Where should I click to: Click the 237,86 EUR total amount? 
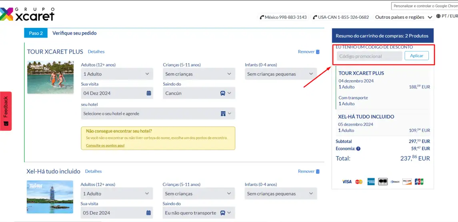point(415,158)
